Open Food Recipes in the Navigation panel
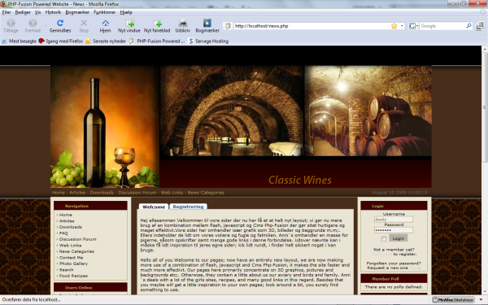 (73, 276)
